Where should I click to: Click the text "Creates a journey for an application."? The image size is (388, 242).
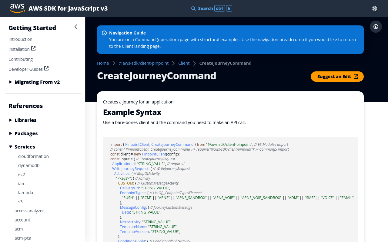pos(139,102)
